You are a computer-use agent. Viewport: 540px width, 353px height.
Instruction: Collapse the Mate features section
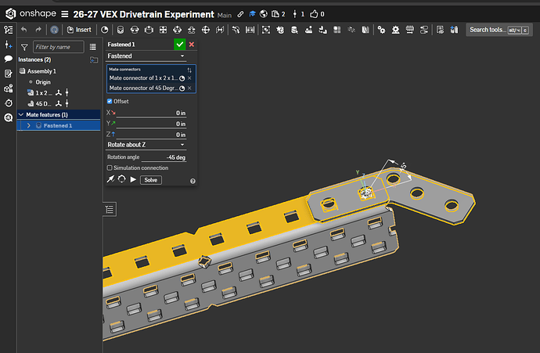click(x=21, y=114)
